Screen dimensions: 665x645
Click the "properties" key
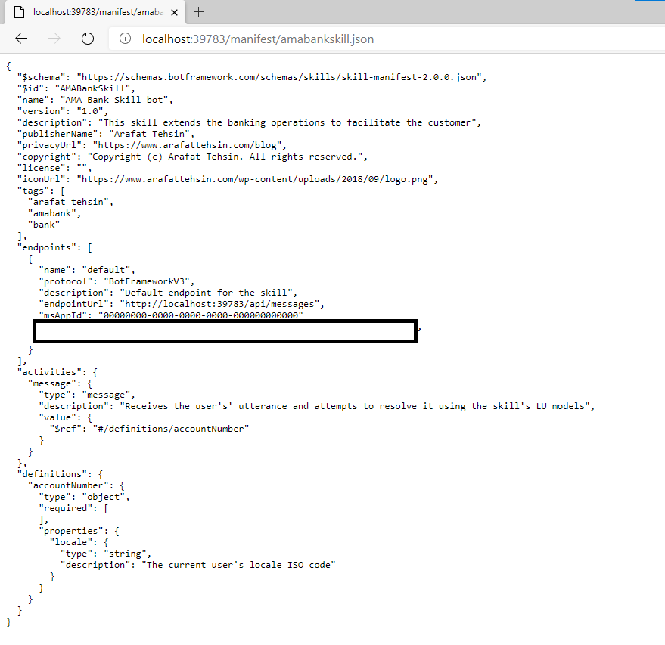(71, 531)
